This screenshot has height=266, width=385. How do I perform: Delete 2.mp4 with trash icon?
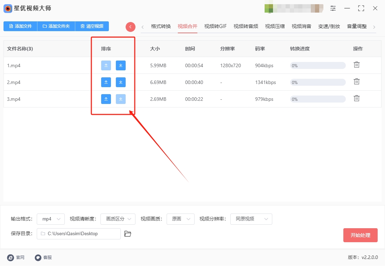pos(357,82)
